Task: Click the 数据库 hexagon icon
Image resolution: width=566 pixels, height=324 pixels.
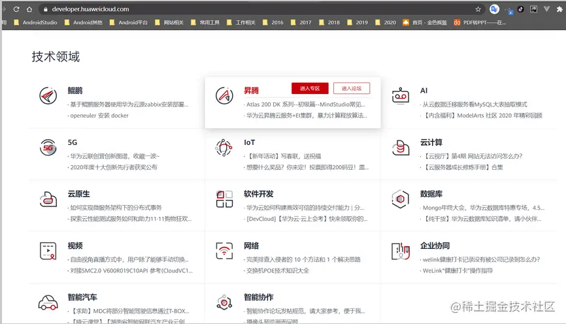Action: [x=400, y=199]
